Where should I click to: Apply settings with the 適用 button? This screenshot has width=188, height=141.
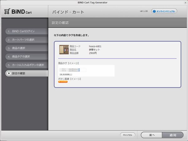coord(173,135)
